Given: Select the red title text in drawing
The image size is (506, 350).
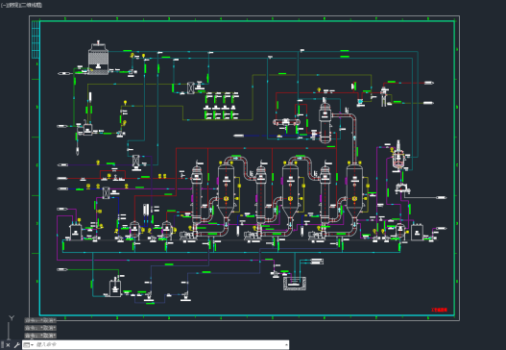Looking at the screenshot, I should (x=439, y=310).
